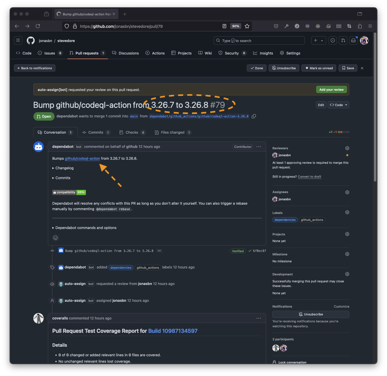This screenshot has width=387, height=376.
Task: Open the Code dropdown button
Action: tap(339, 105)
